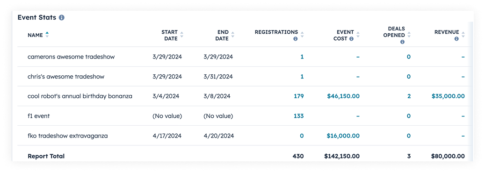Sort by Start Date column arrows
Viewport: 485px width, 173px height.
coord(182,35)
